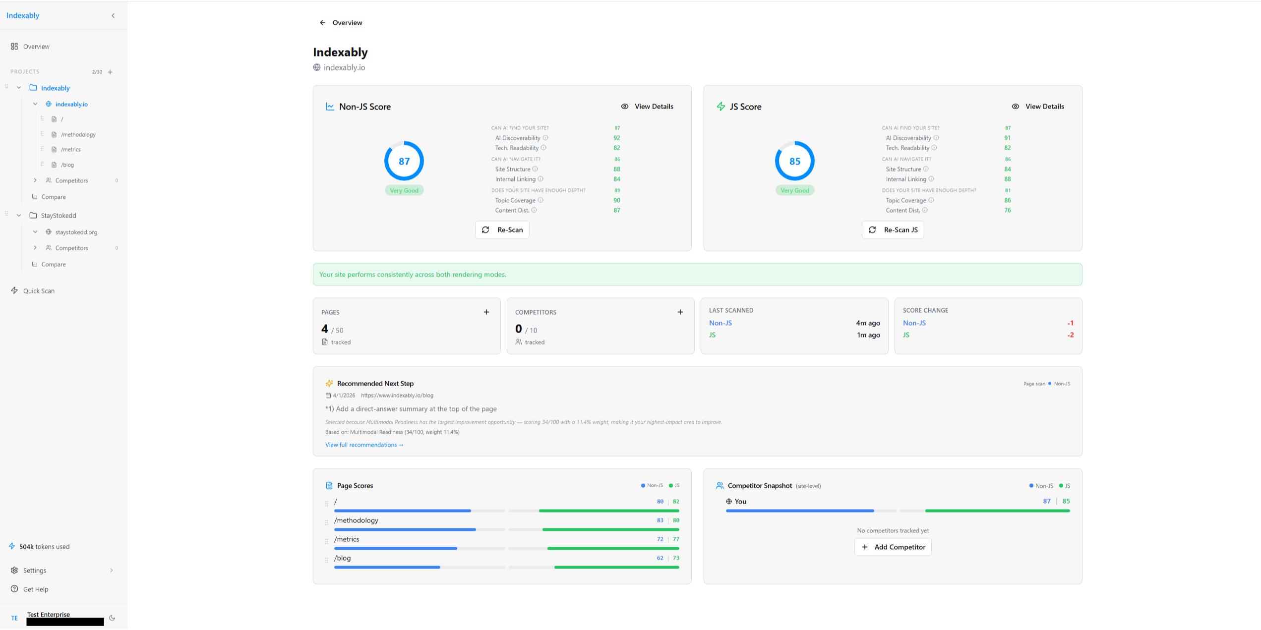1261x630 pixels.
Task: View Details of the Non-JS Score
Action: (647, 107)
